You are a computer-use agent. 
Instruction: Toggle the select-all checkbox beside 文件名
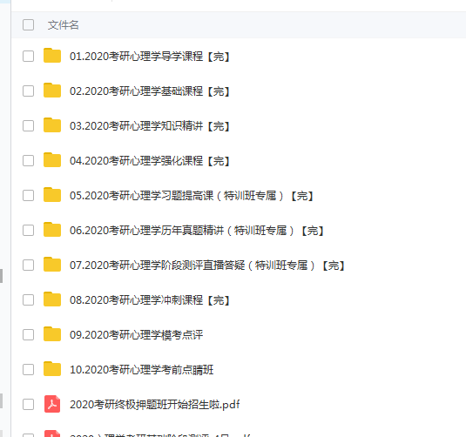pyautogui.click(x=28, y=25)
